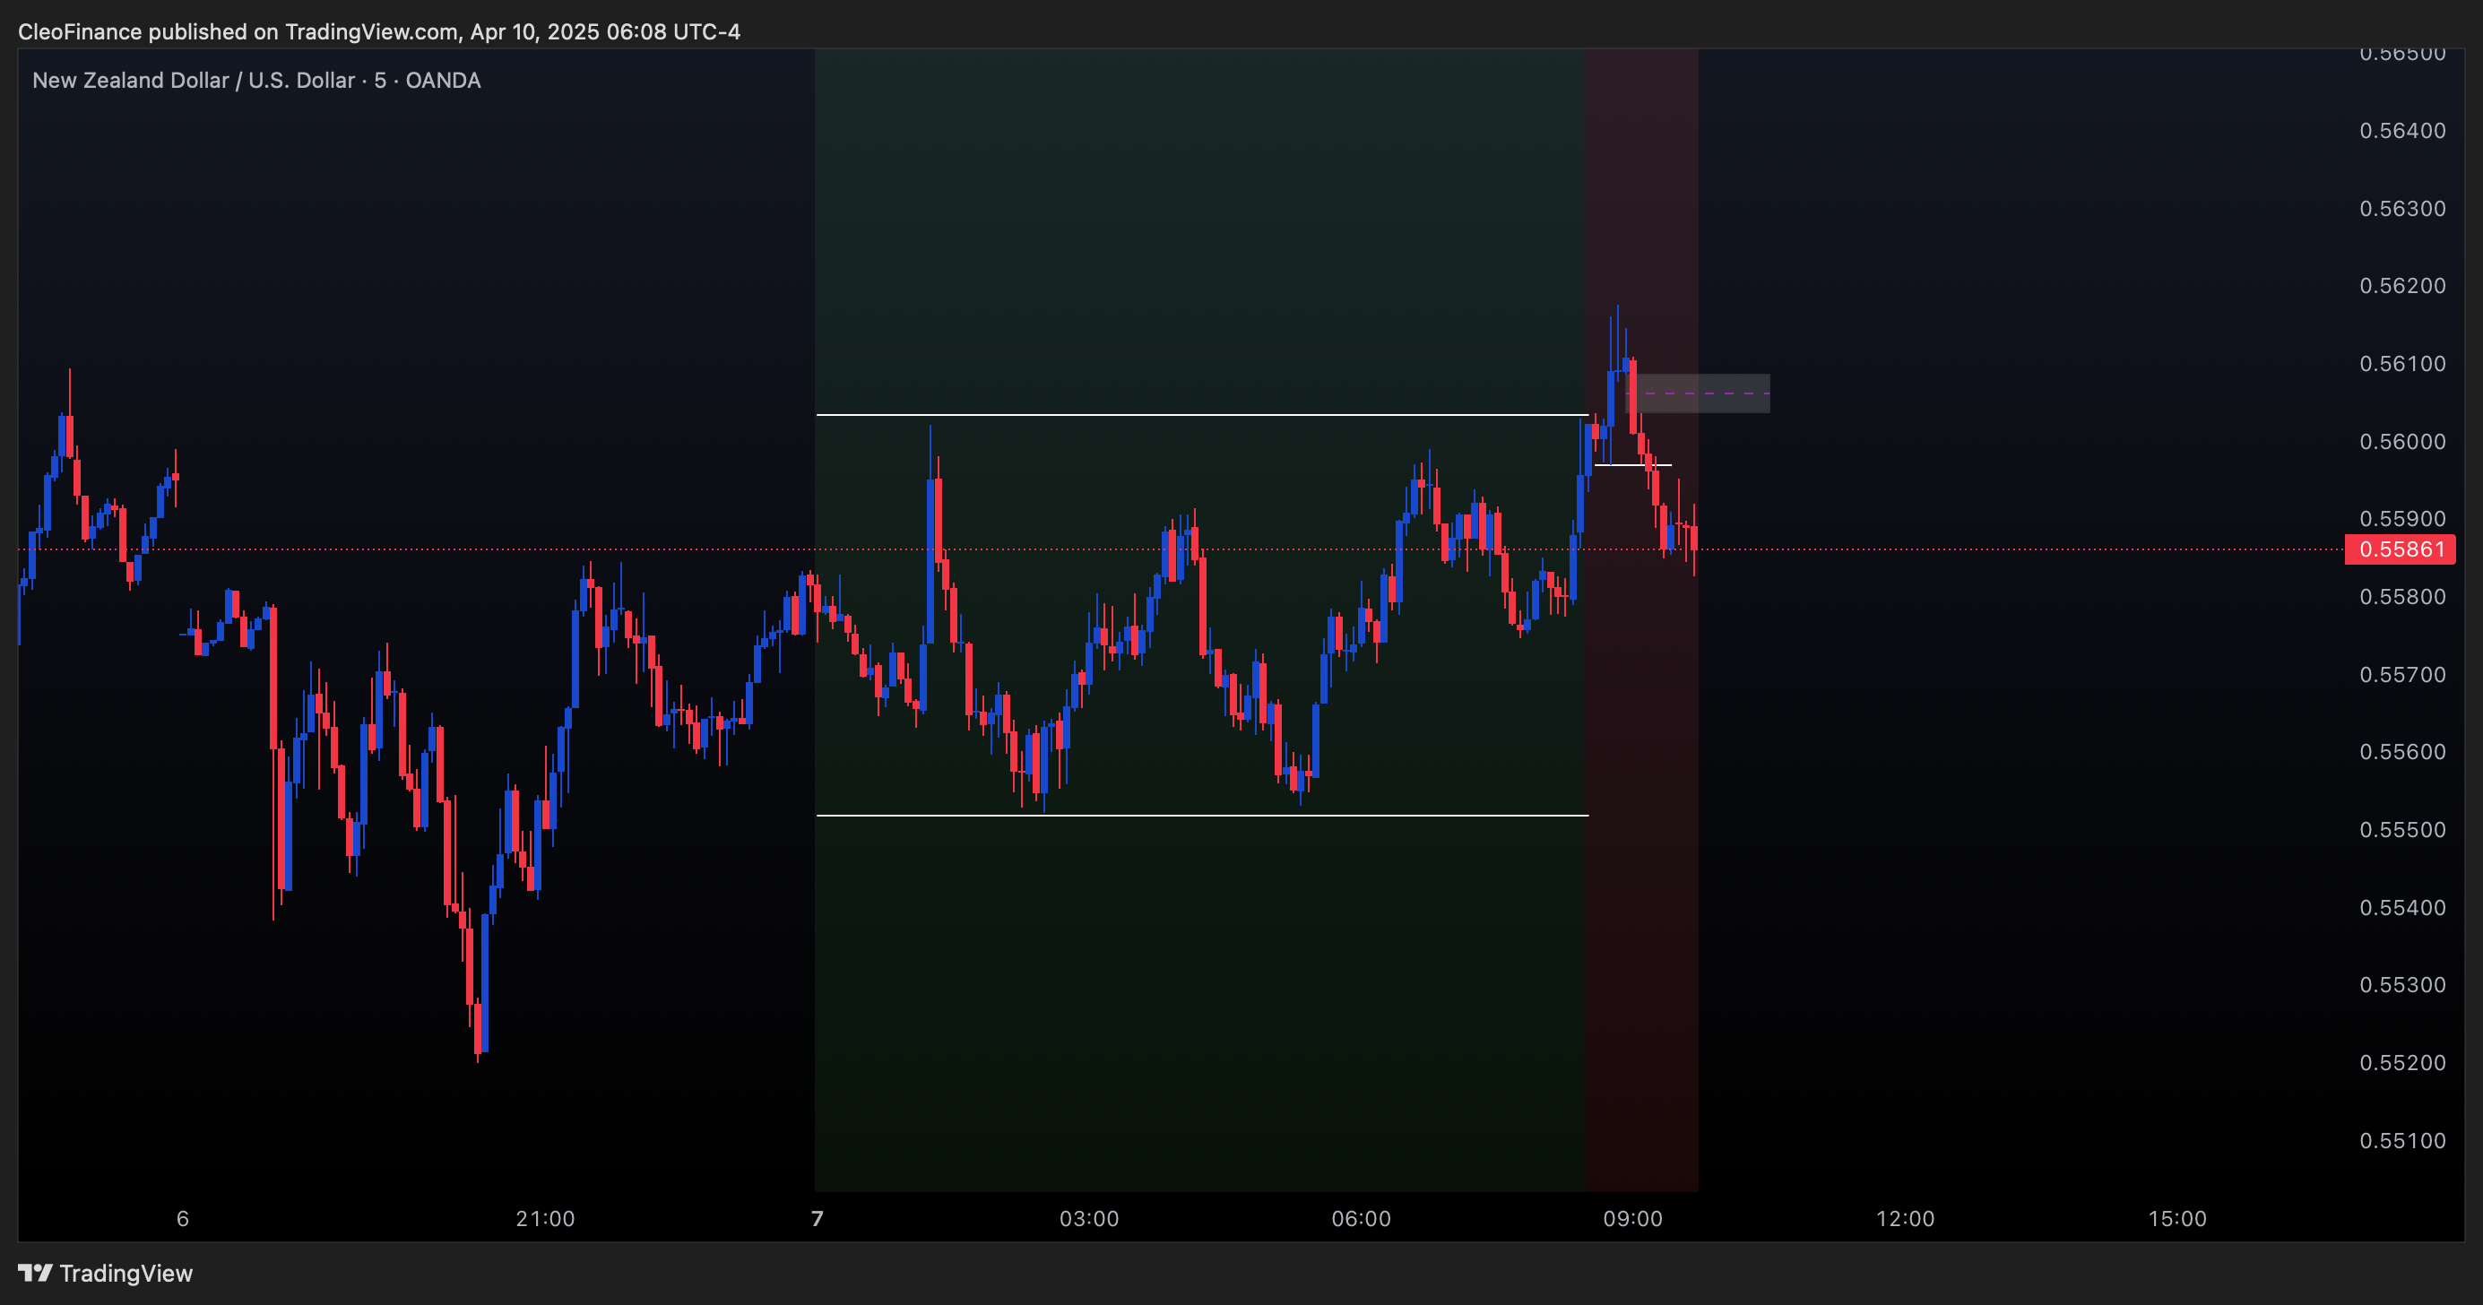The width and height of the screenshot is (2483, 1305).
Task: Click the 03:00 time axis label
Action: 1089,1219
